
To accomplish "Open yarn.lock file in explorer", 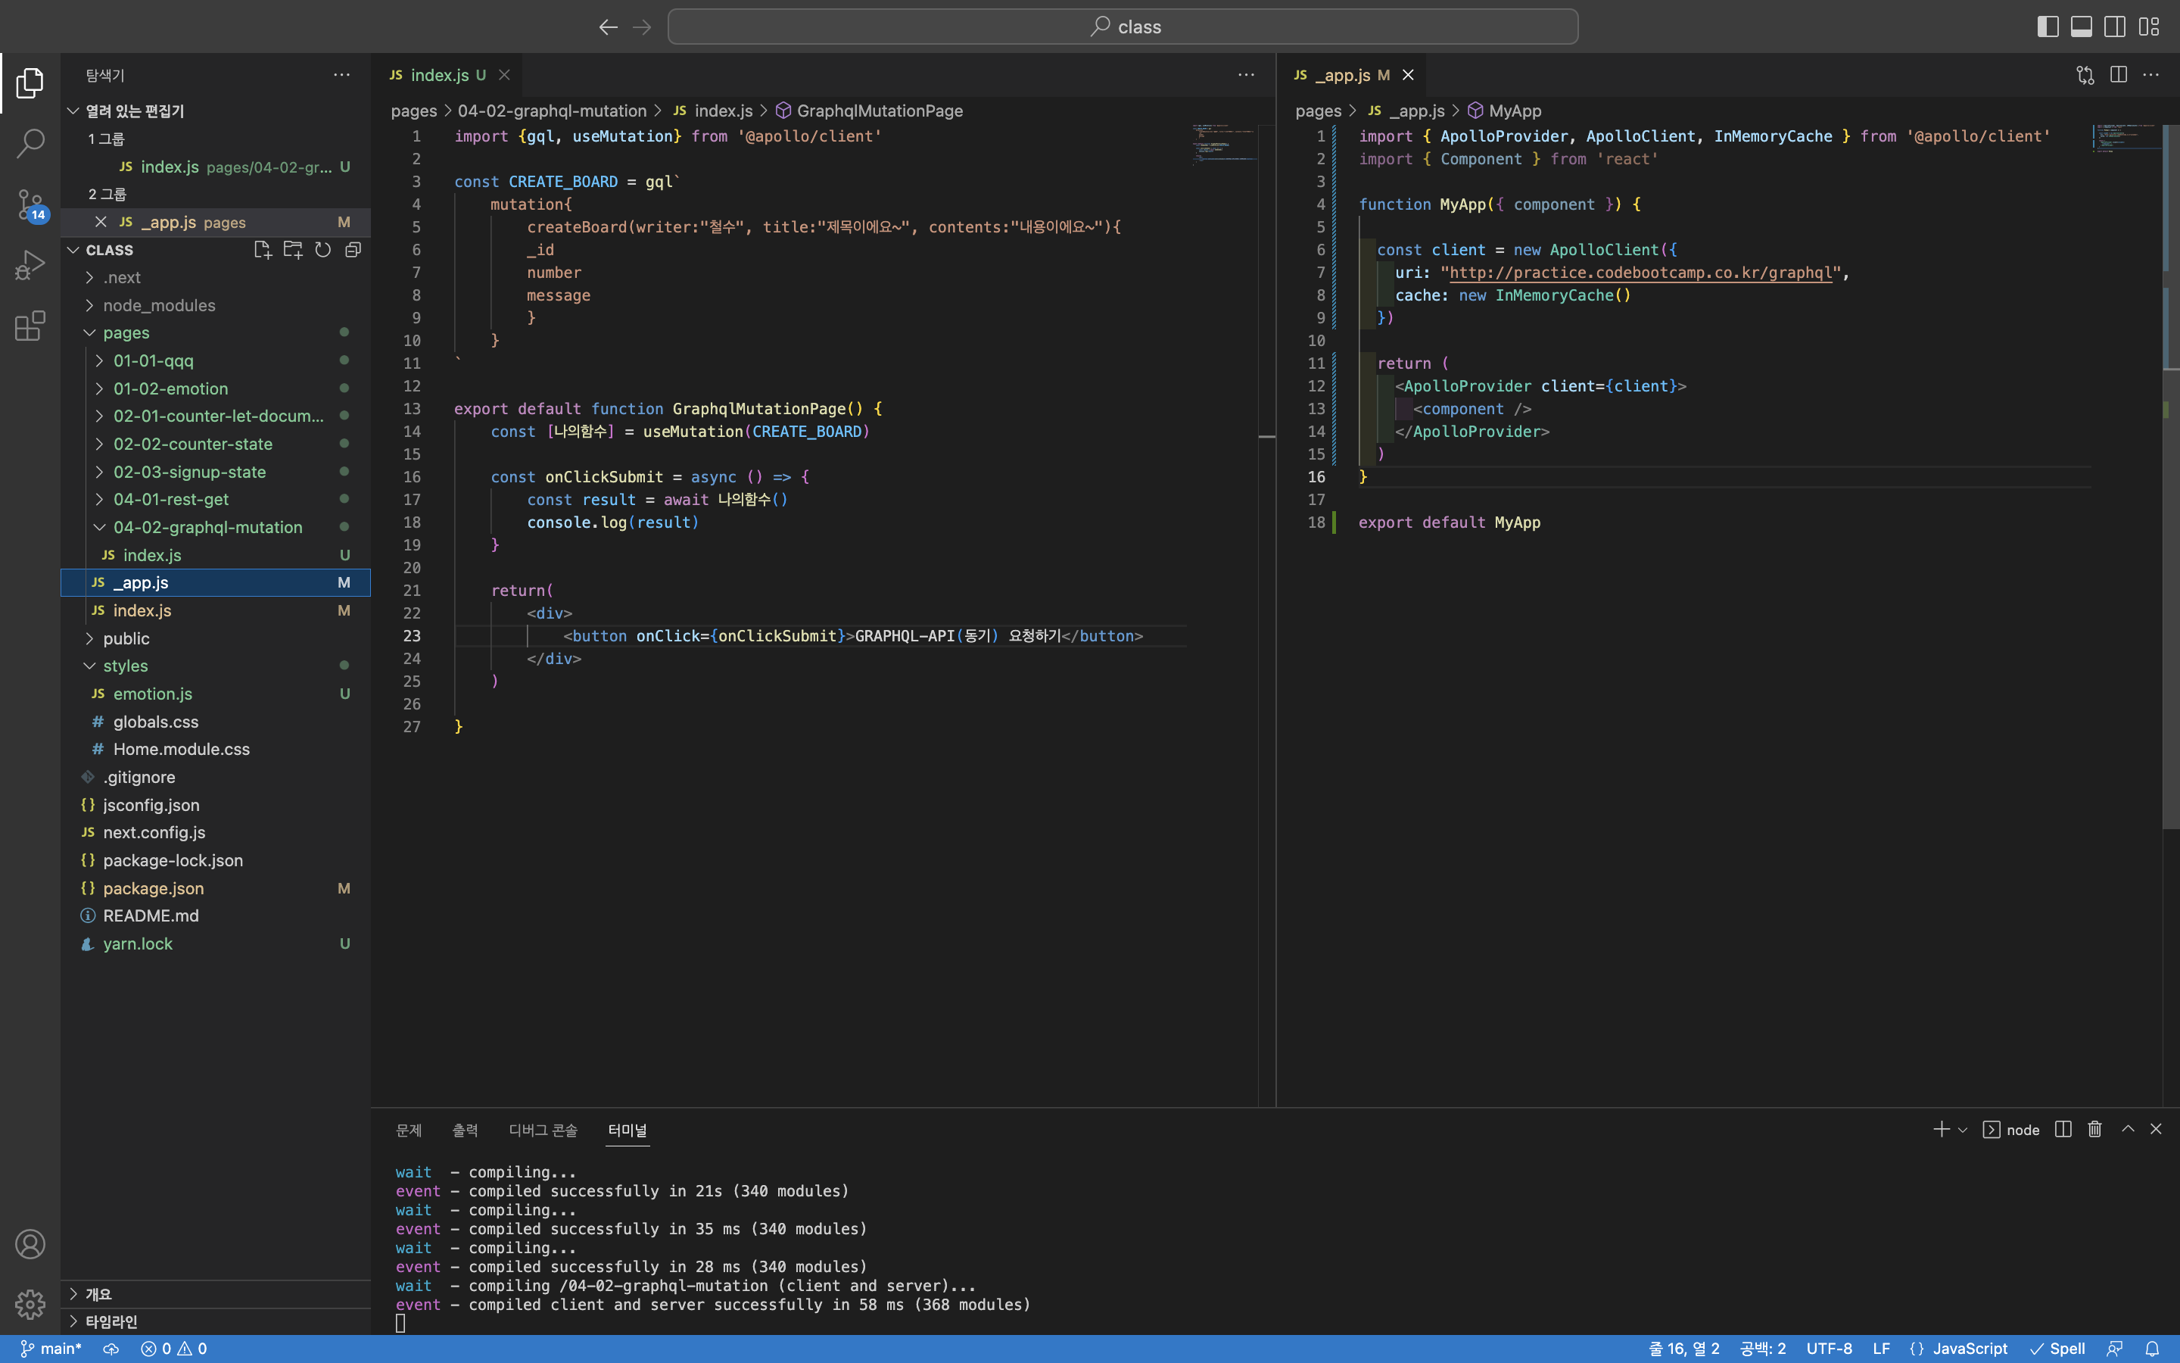I will pos(215,943).
